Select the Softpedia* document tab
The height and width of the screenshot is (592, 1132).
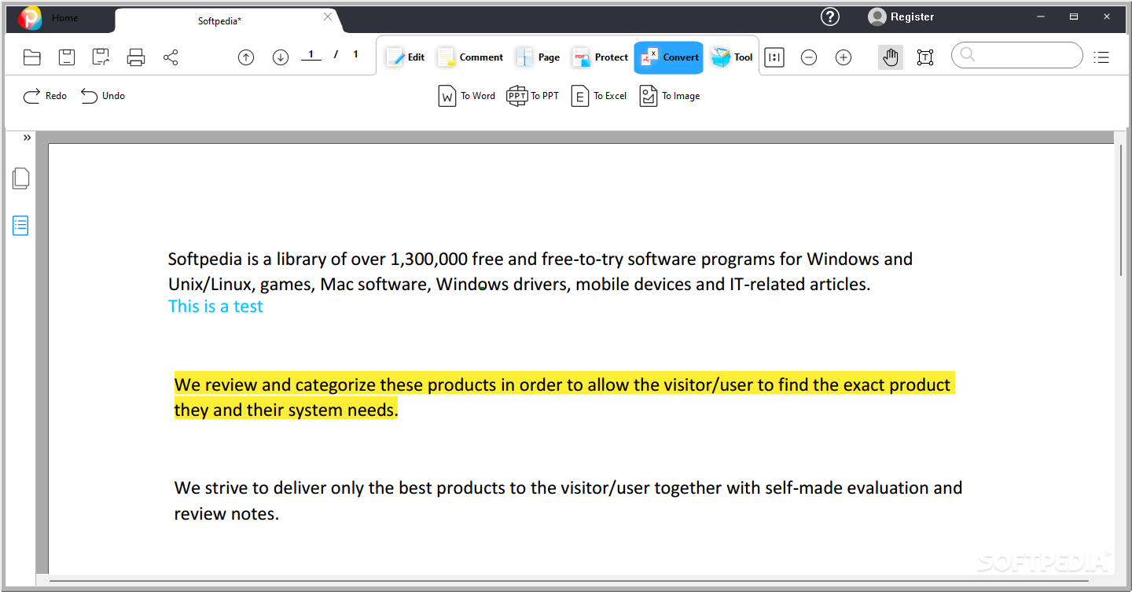pos(219,21)
